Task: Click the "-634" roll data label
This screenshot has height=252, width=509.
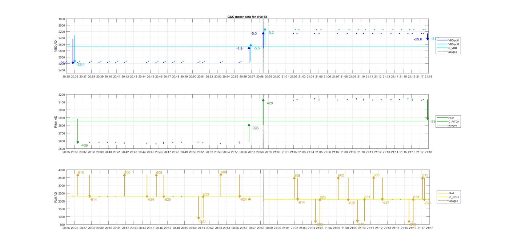Action: coord(151,199)
